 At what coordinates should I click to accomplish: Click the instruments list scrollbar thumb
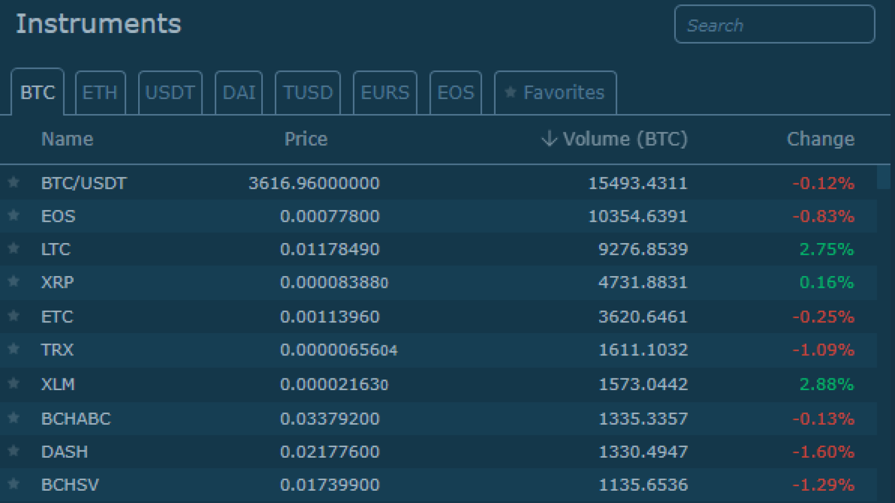coord(884,177)
